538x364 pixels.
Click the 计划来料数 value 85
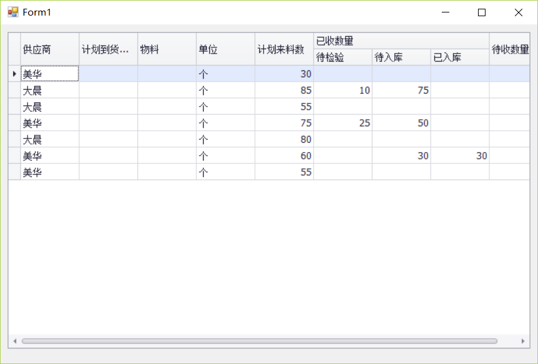click(x=284, y=90)
